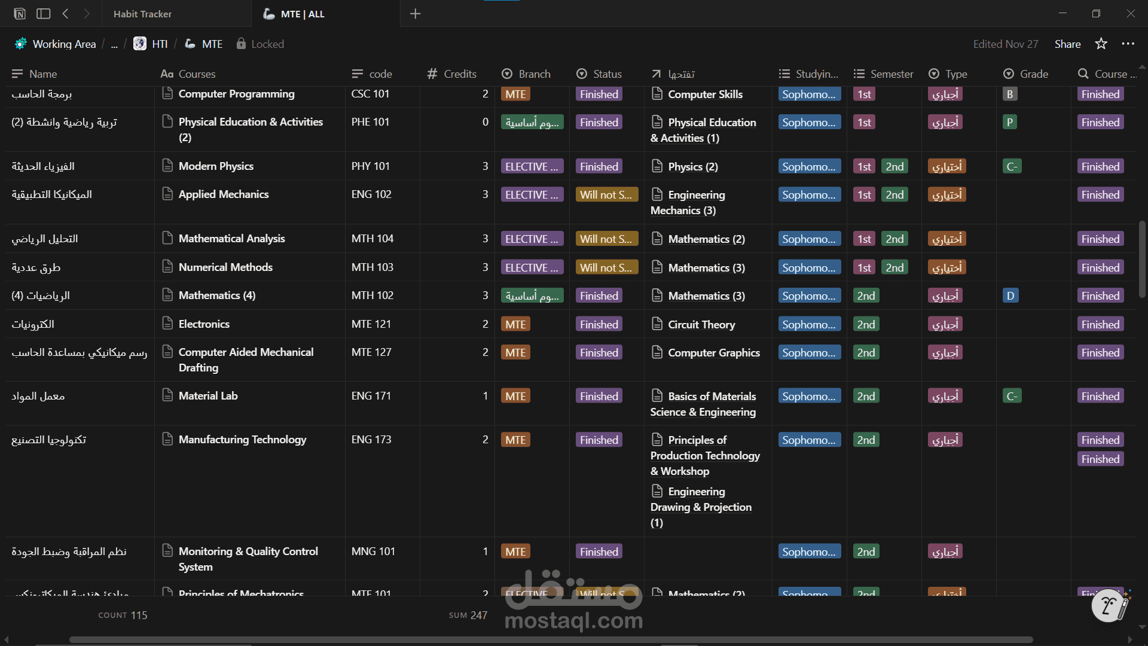Viewport: 1148px width, 646px height.
Task: Open the three-dots page menu
Action: click(x=1128, y=44)
